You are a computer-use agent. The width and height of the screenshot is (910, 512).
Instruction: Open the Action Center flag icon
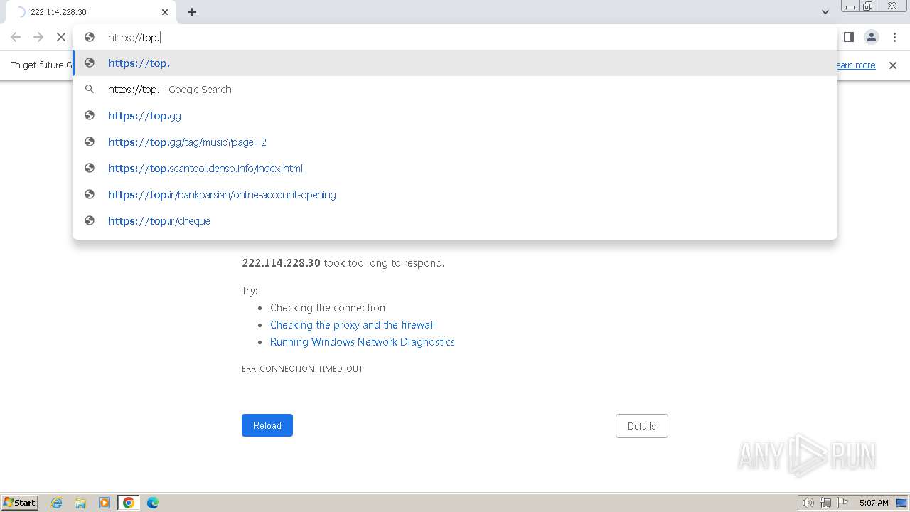(842, 503)
